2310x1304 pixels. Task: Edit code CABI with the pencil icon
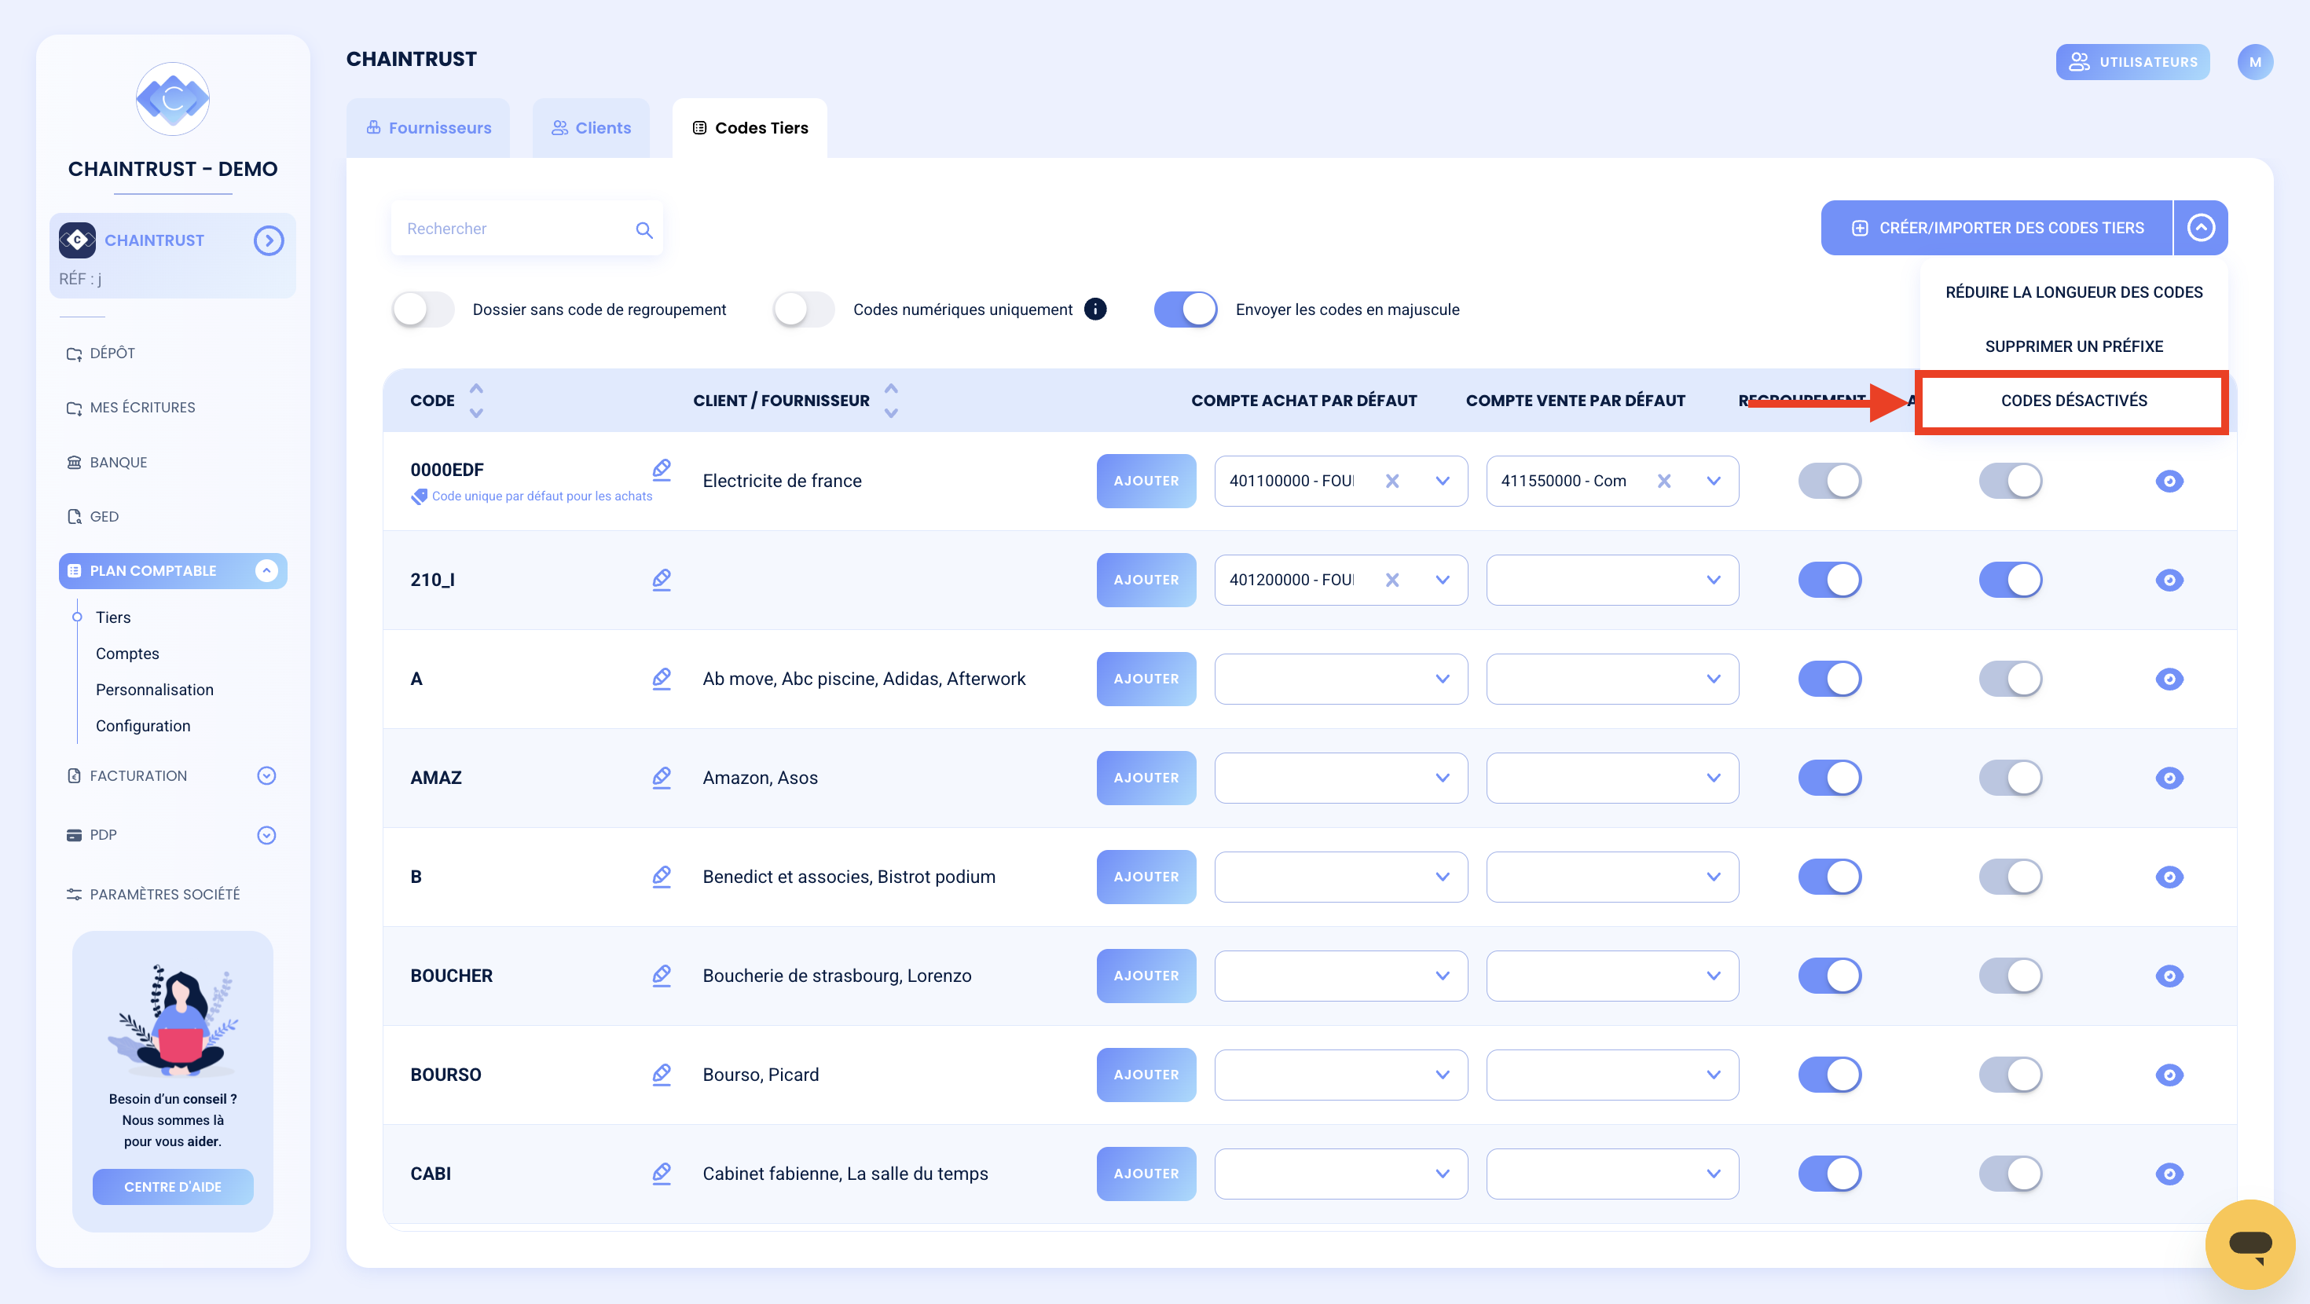pos(662,1172)
